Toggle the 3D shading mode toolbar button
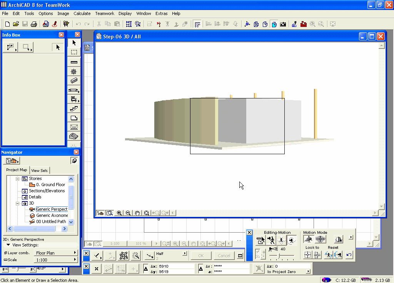The image size is (394, 283). pos(274,24)
